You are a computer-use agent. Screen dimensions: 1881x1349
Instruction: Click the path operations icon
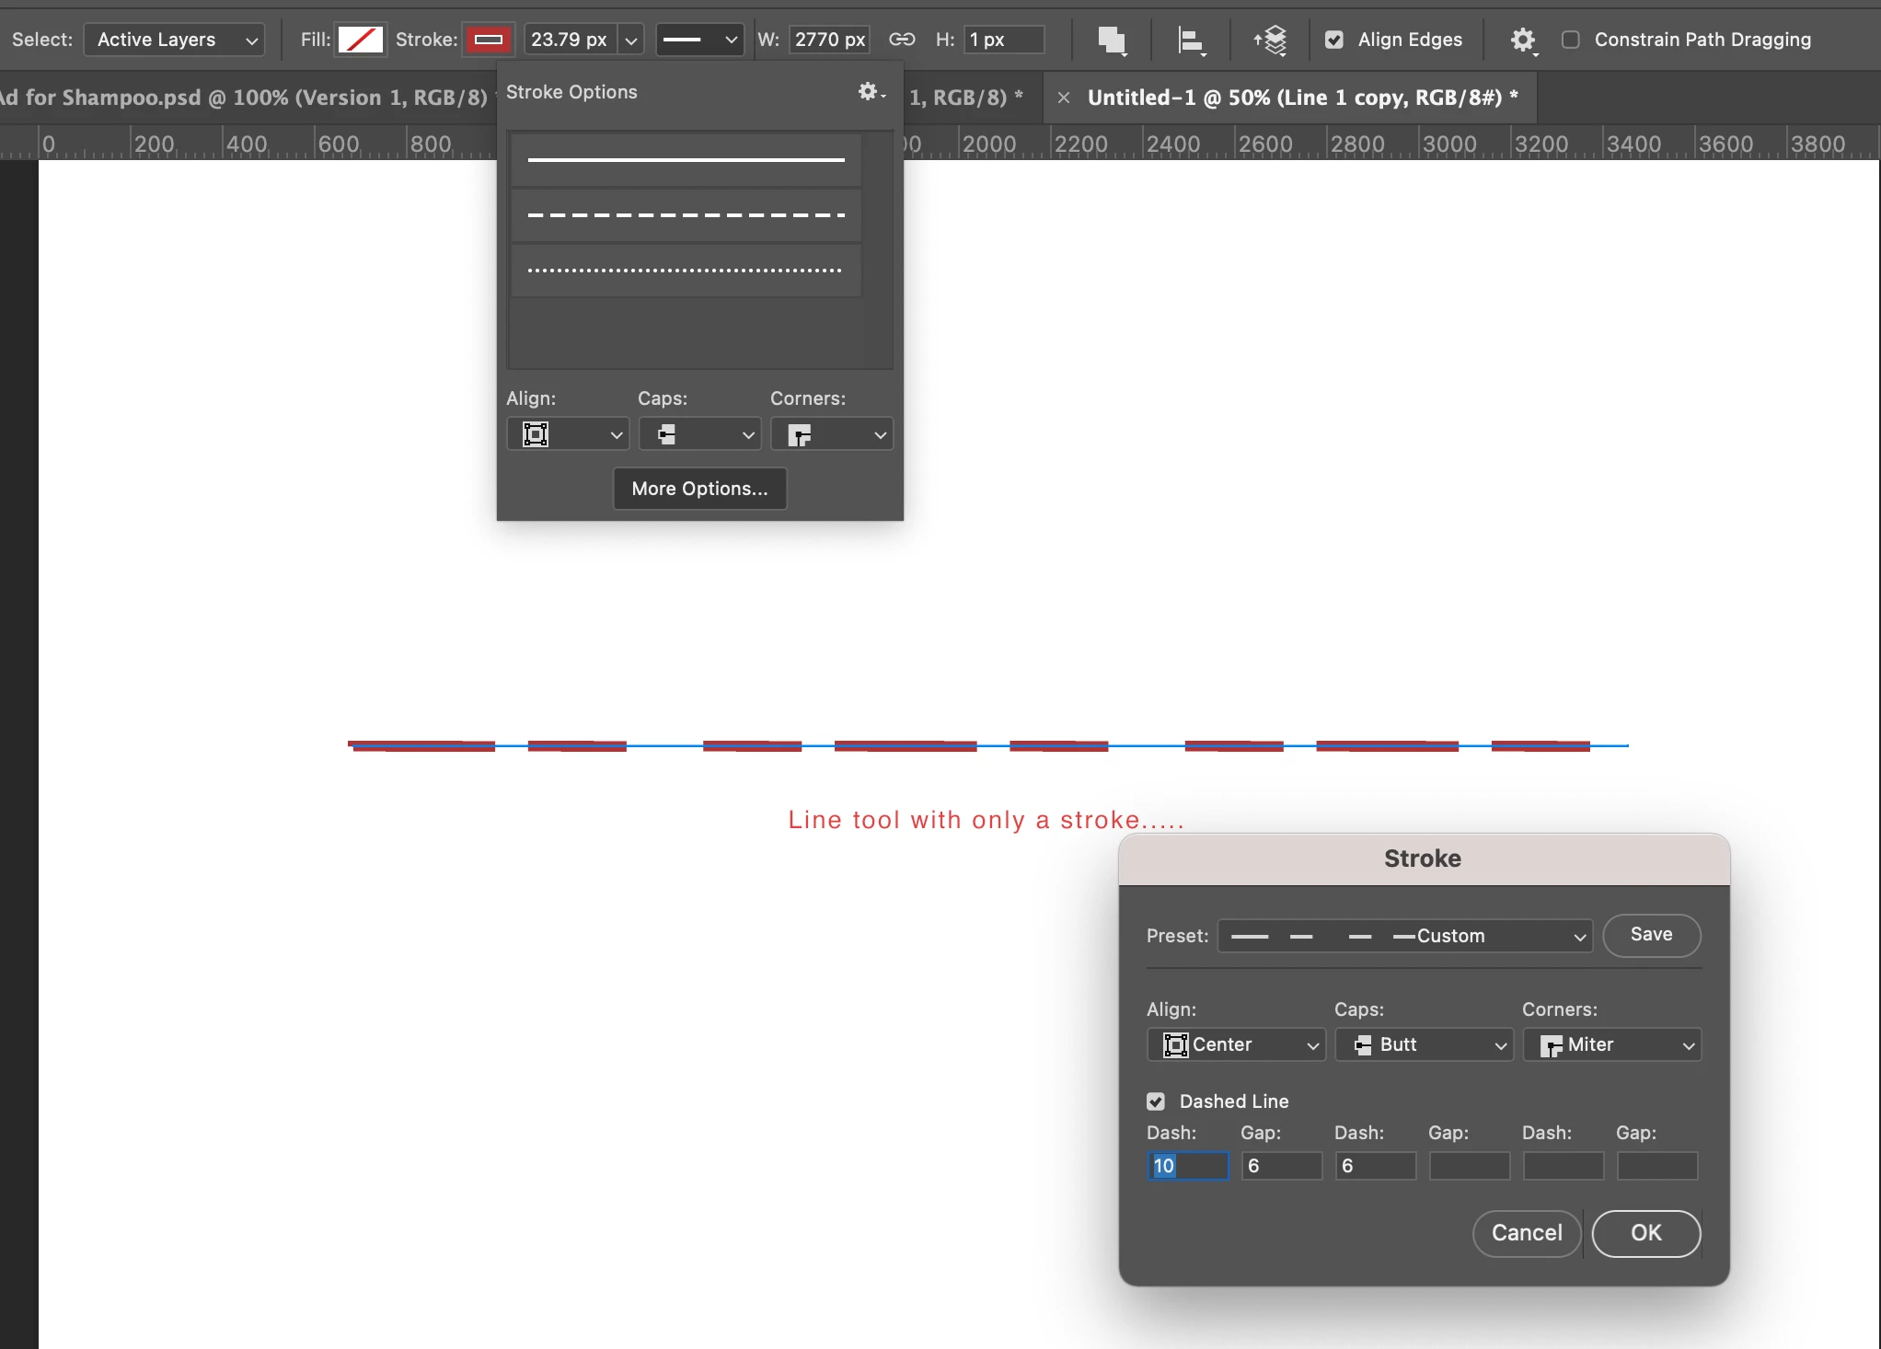pos(1112,40)
